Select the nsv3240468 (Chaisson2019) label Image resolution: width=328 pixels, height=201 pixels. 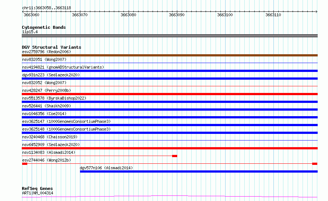tap(50, 137)
